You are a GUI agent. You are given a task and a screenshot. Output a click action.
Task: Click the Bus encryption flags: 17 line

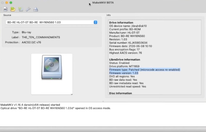[124, 50]
